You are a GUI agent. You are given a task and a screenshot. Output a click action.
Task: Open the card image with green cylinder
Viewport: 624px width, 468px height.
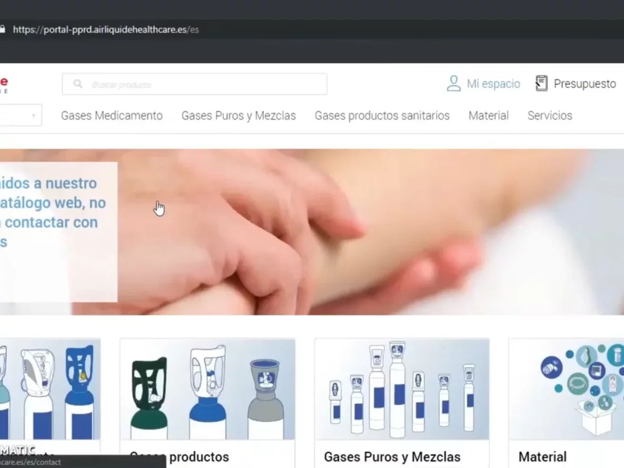pos(207,389)
